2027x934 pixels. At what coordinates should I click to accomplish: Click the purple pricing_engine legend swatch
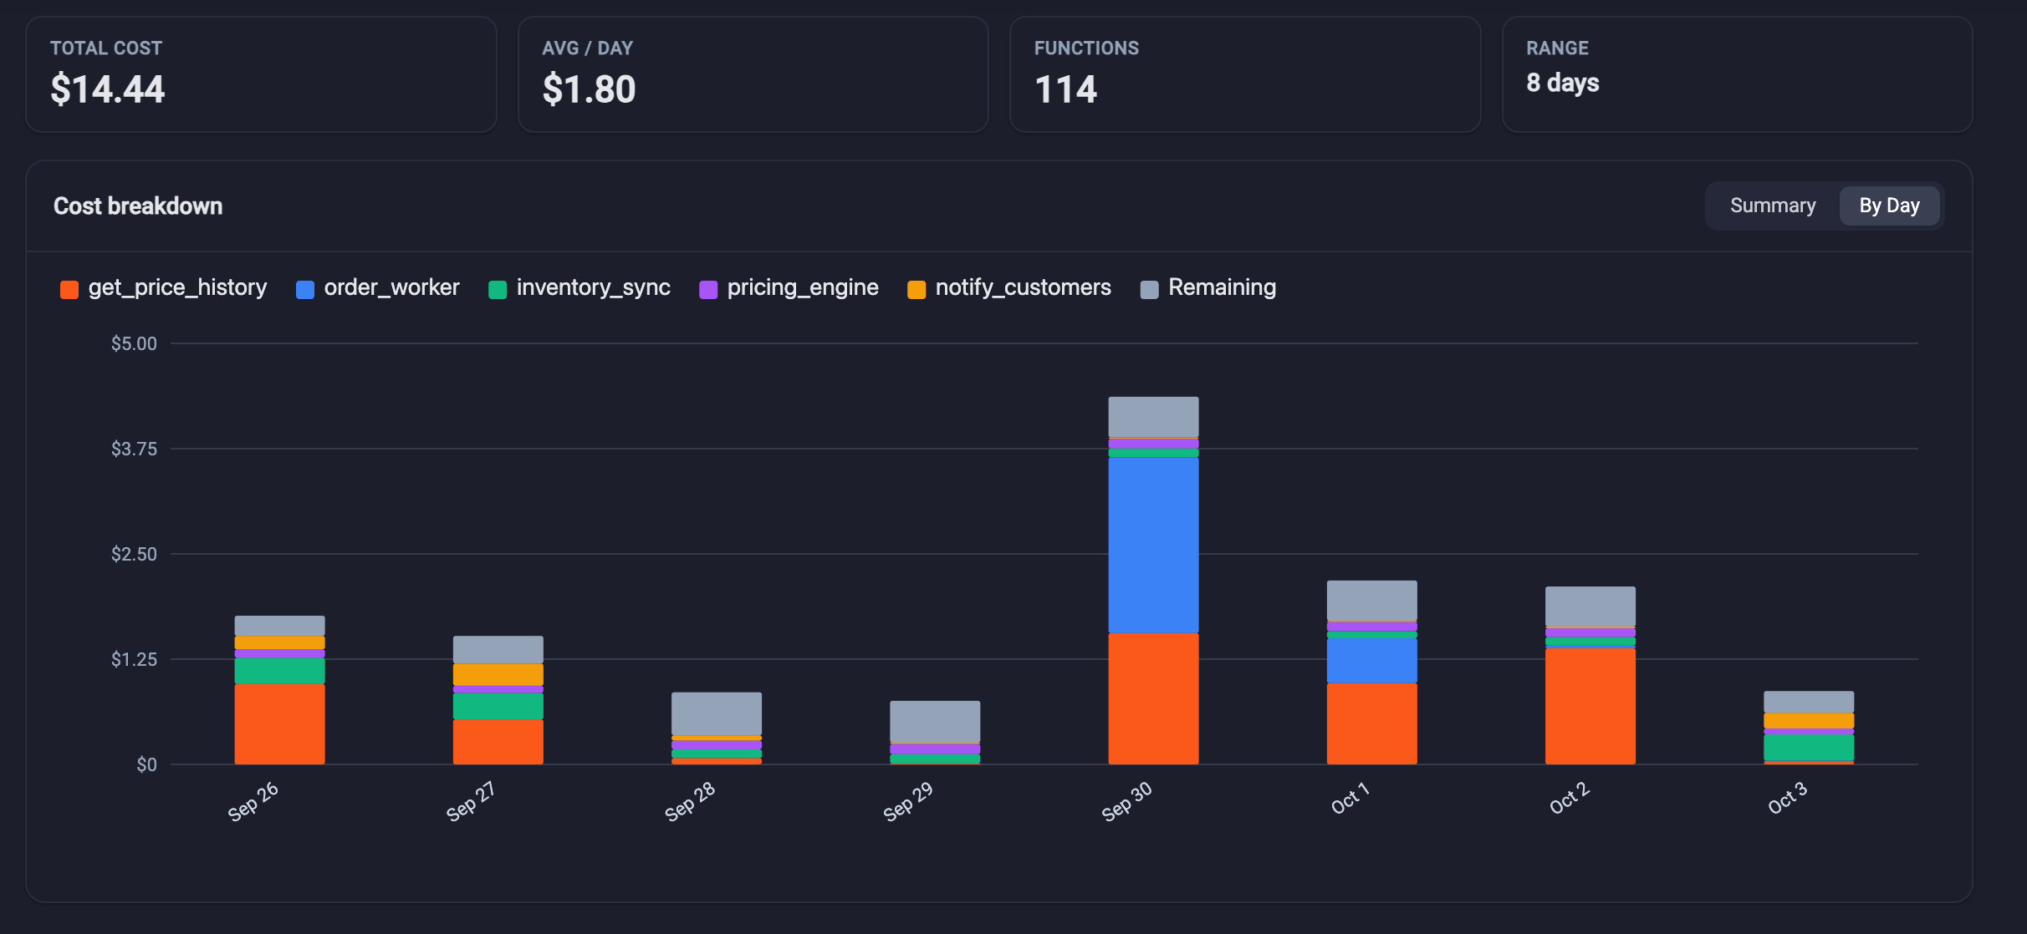pos(708,290)
